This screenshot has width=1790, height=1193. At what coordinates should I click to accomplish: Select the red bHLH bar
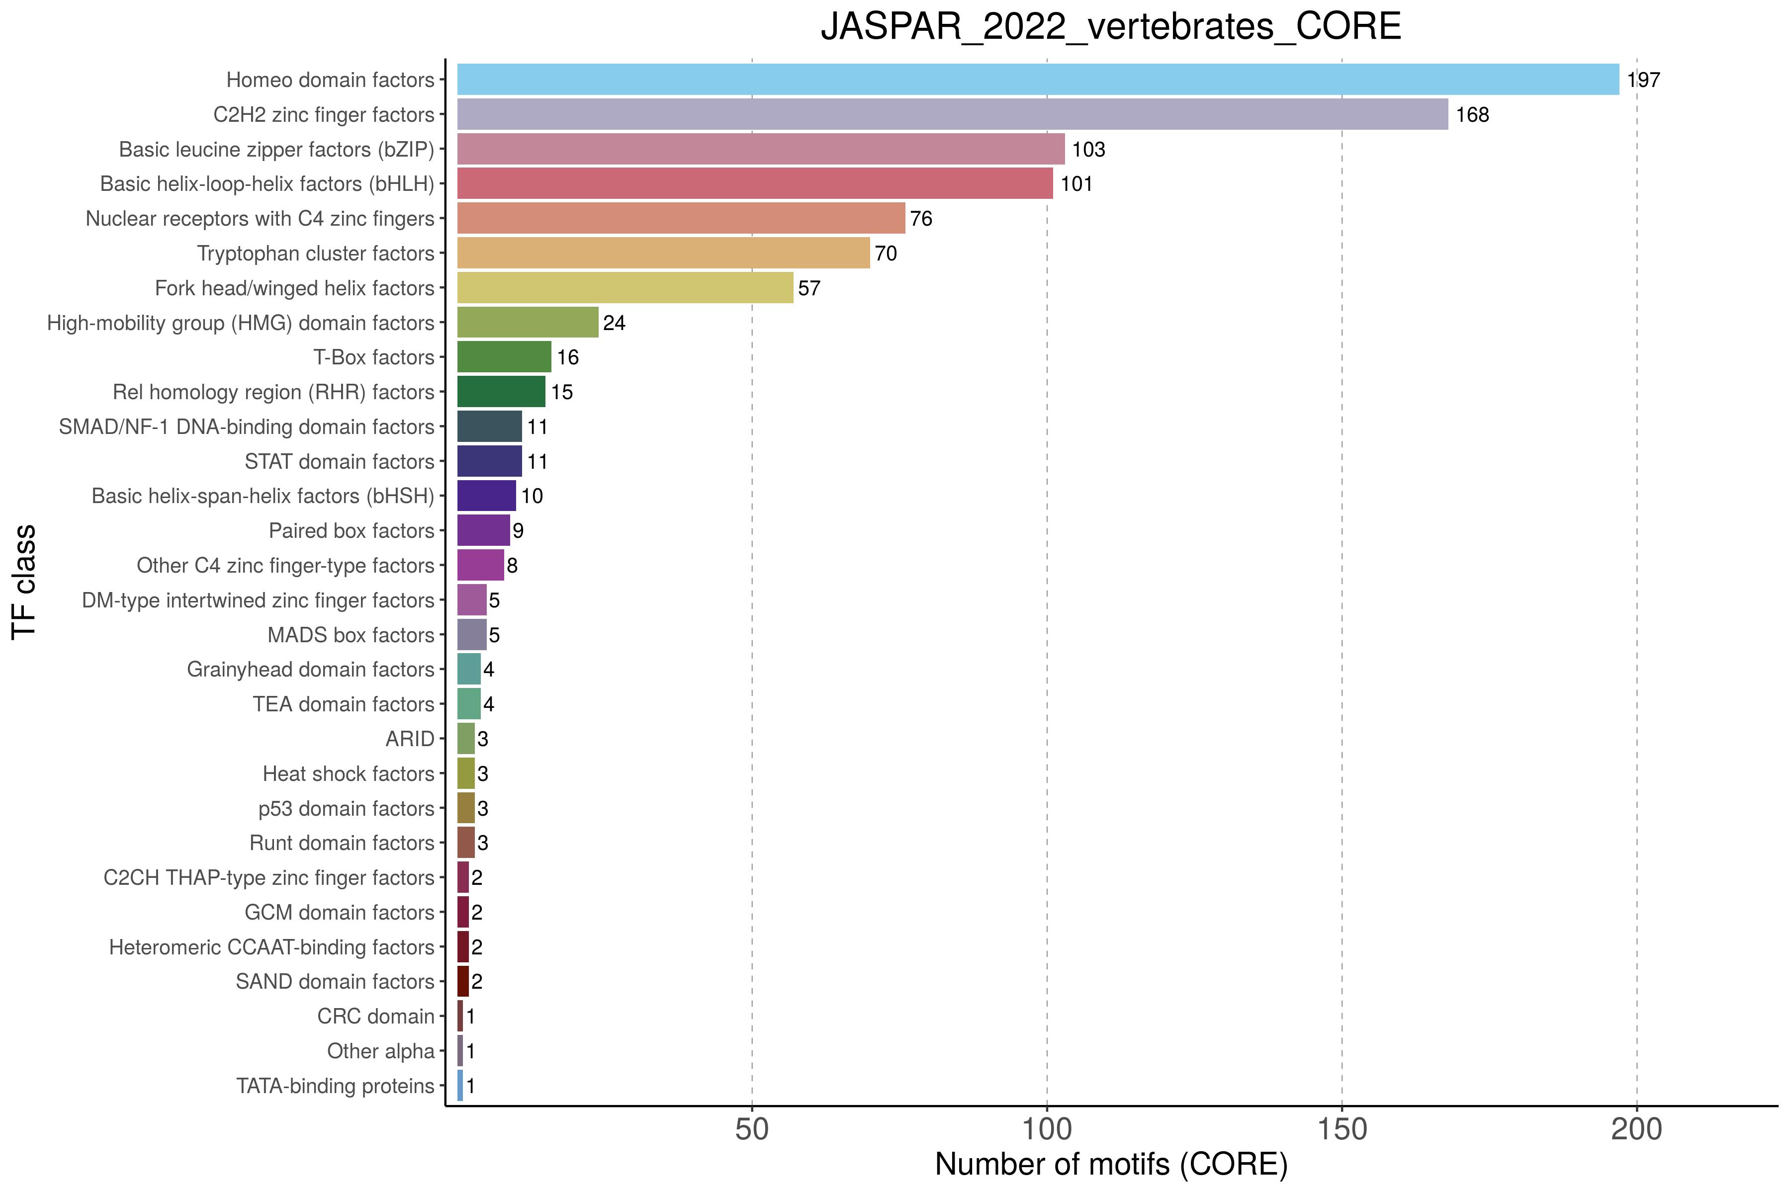[755, 183]
